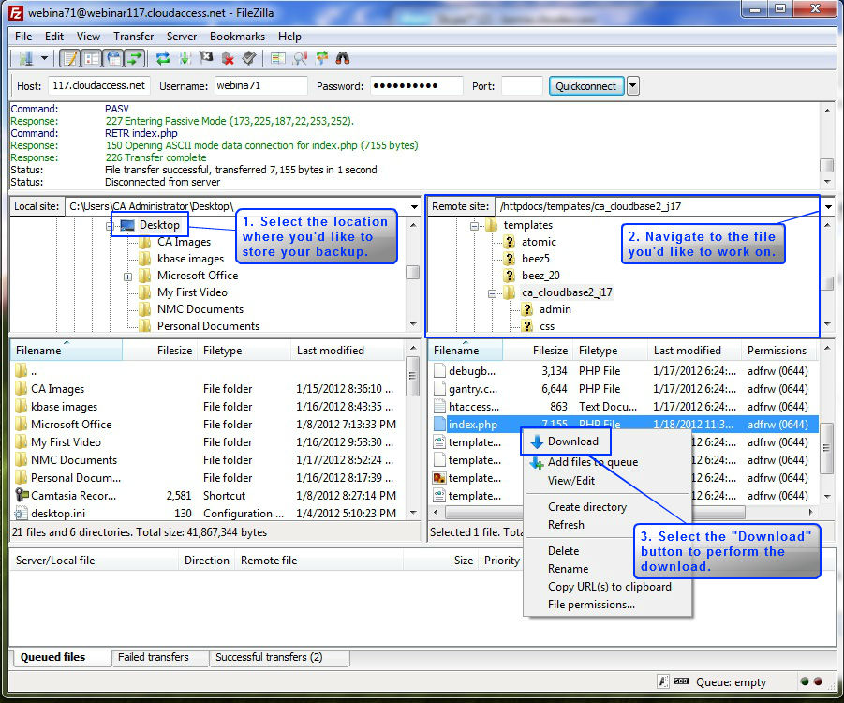The height and width of the screenshot is (703, 844).
Task: Select the NMC Documents folder in local list
Action: pos(74,460)
